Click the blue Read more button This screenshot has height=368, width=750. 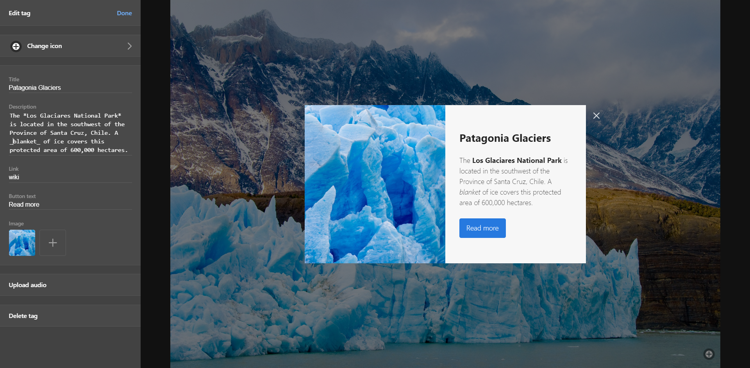click(x=482, y=228)
